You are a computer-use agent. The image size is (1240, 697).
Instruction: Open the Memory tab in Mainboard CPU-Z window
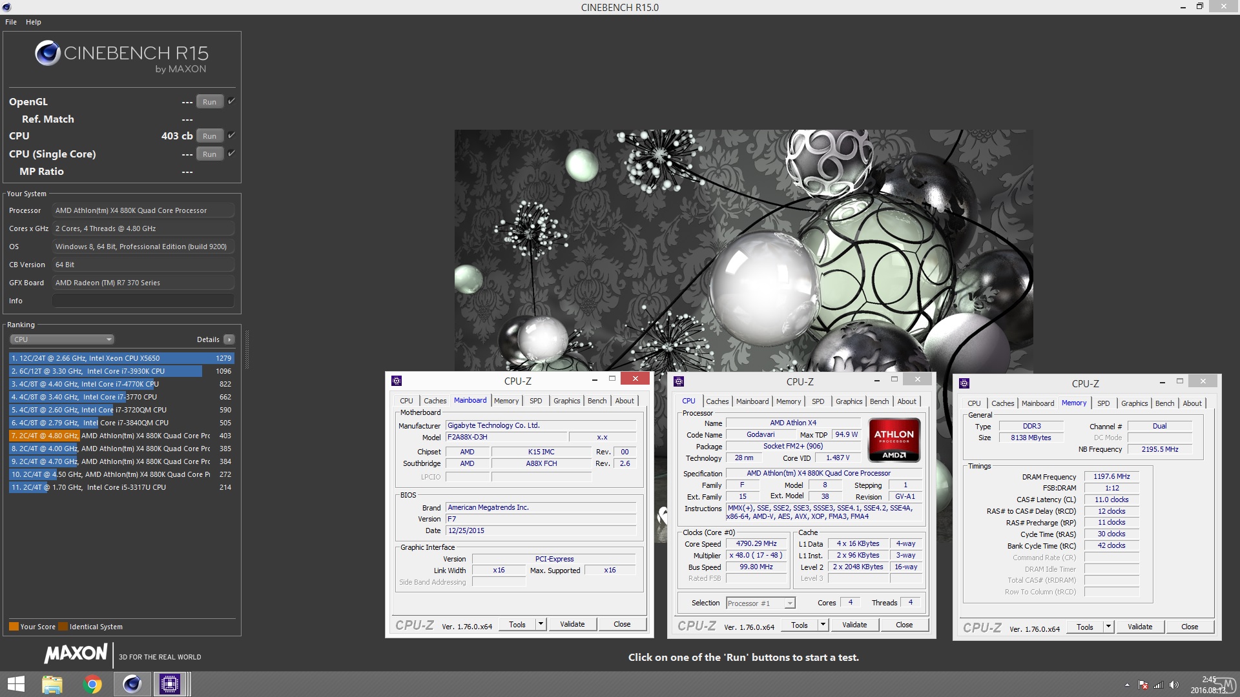coord(506,401)
